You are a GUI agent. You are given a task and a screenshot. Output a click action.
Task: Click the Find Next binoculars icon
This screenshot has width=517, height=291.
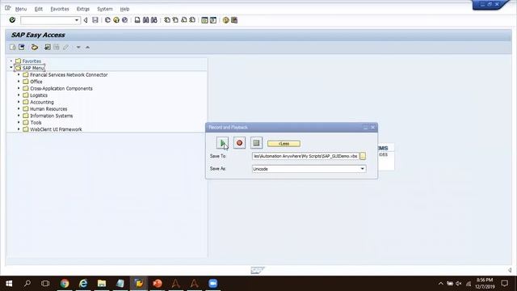click(x=154, y=20)
